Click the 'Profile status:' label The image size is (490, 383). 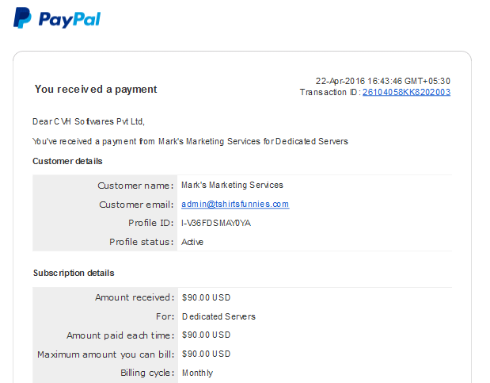[x=141, y=242]
